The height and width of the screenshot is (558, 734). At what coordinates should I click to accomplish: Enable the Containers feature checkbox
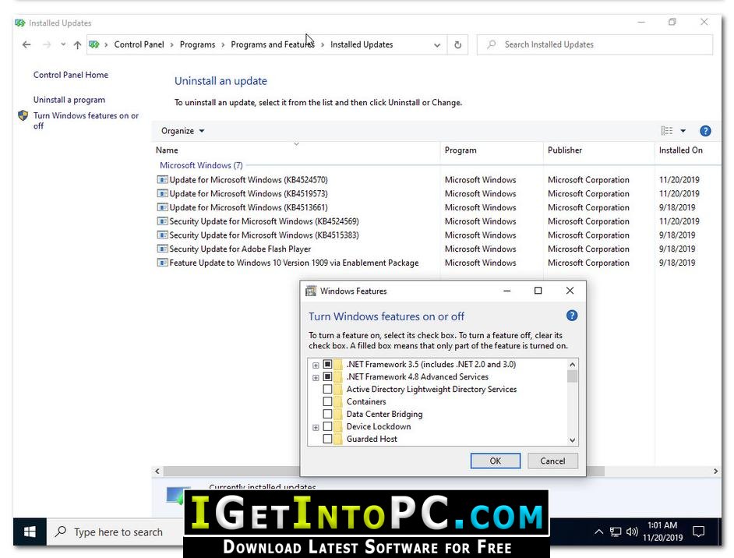tap(328, 401)
